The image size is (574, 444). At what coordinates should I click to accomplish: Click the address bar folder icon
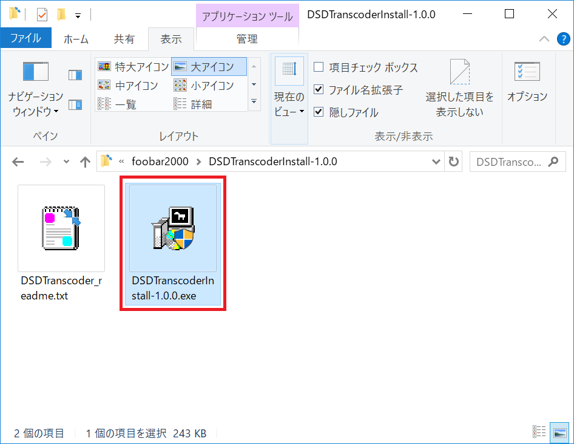click(x=106, y=161)
